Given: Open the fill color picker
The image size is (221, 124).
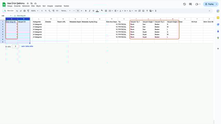Looking at the screenshot, I should pos(102,11).
